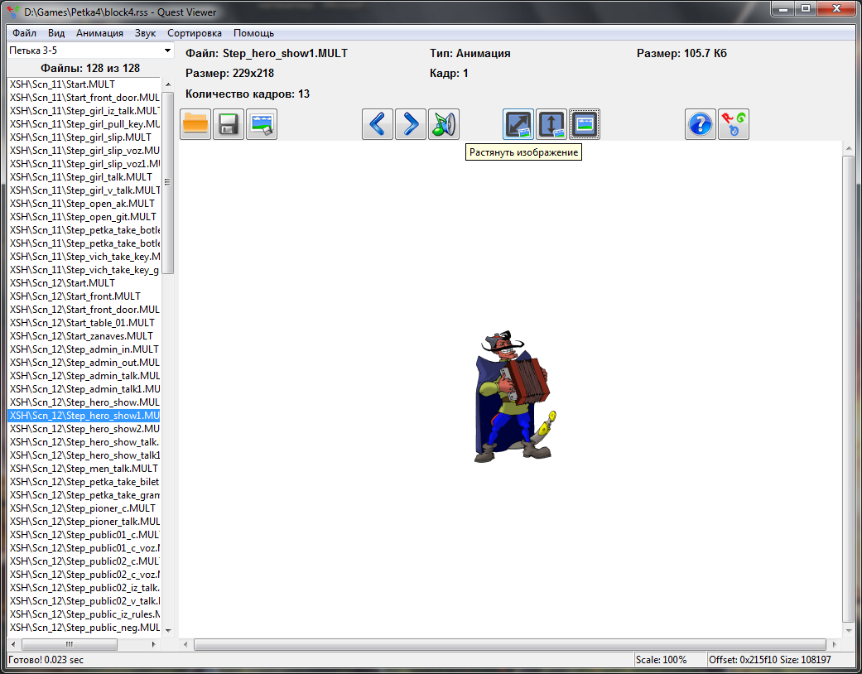
Task: Toggle the vertical-arrows fit image button
Action: pos(551,124)
